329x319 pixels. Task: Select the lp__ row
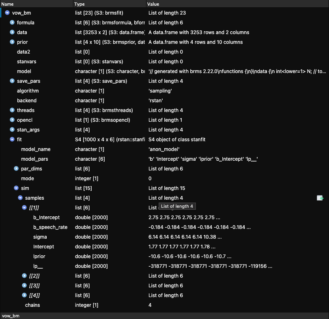tap(165, 266)
